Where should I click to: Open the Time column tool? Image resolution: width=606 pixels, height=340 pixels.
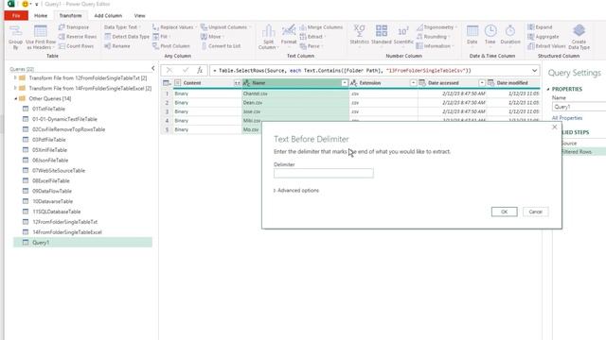pyautogui.click(x=490, y=37)
